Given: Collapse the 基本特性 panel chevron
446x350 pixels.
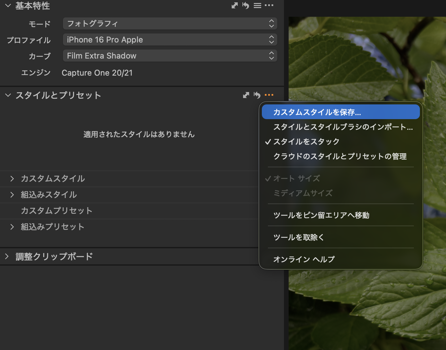Looking at the screenshot, I should point(8,5).
